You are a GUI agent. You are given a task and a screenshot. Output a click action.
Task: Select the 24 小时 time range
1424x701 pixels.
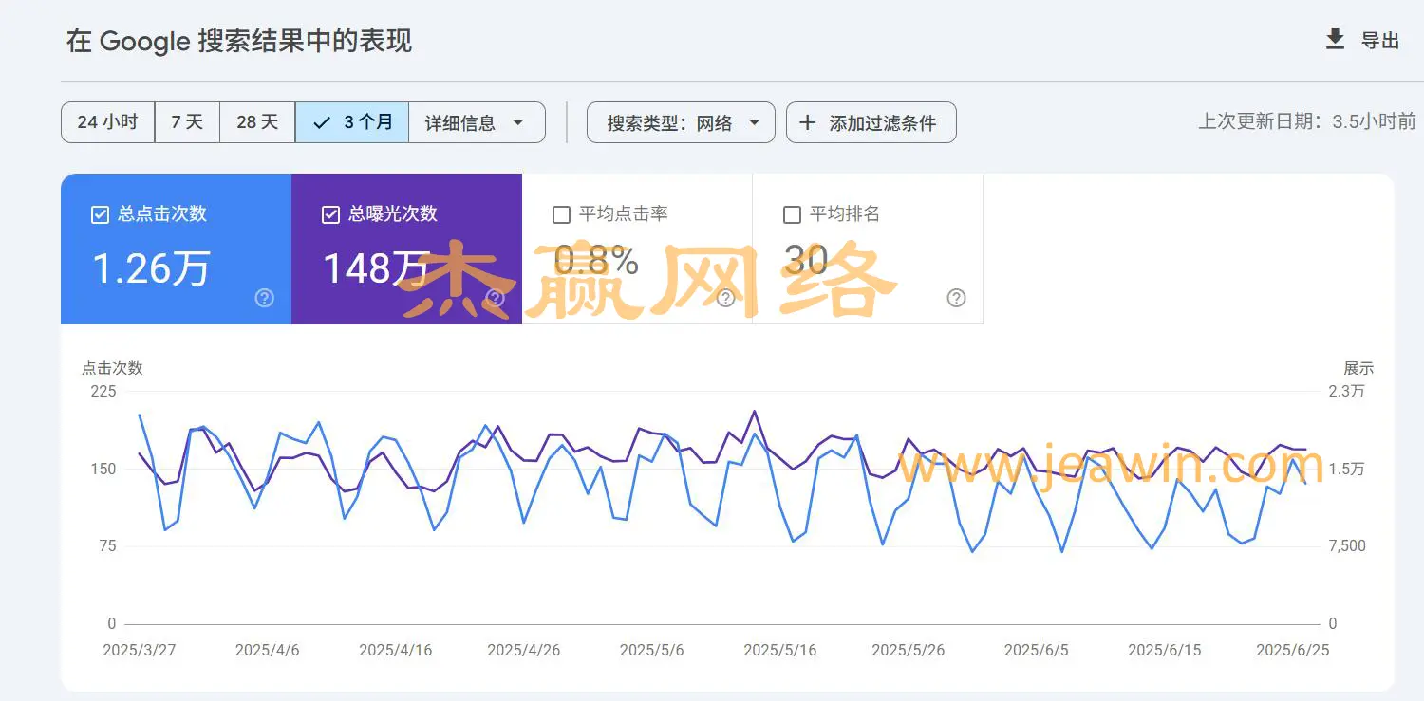[107, 122]
